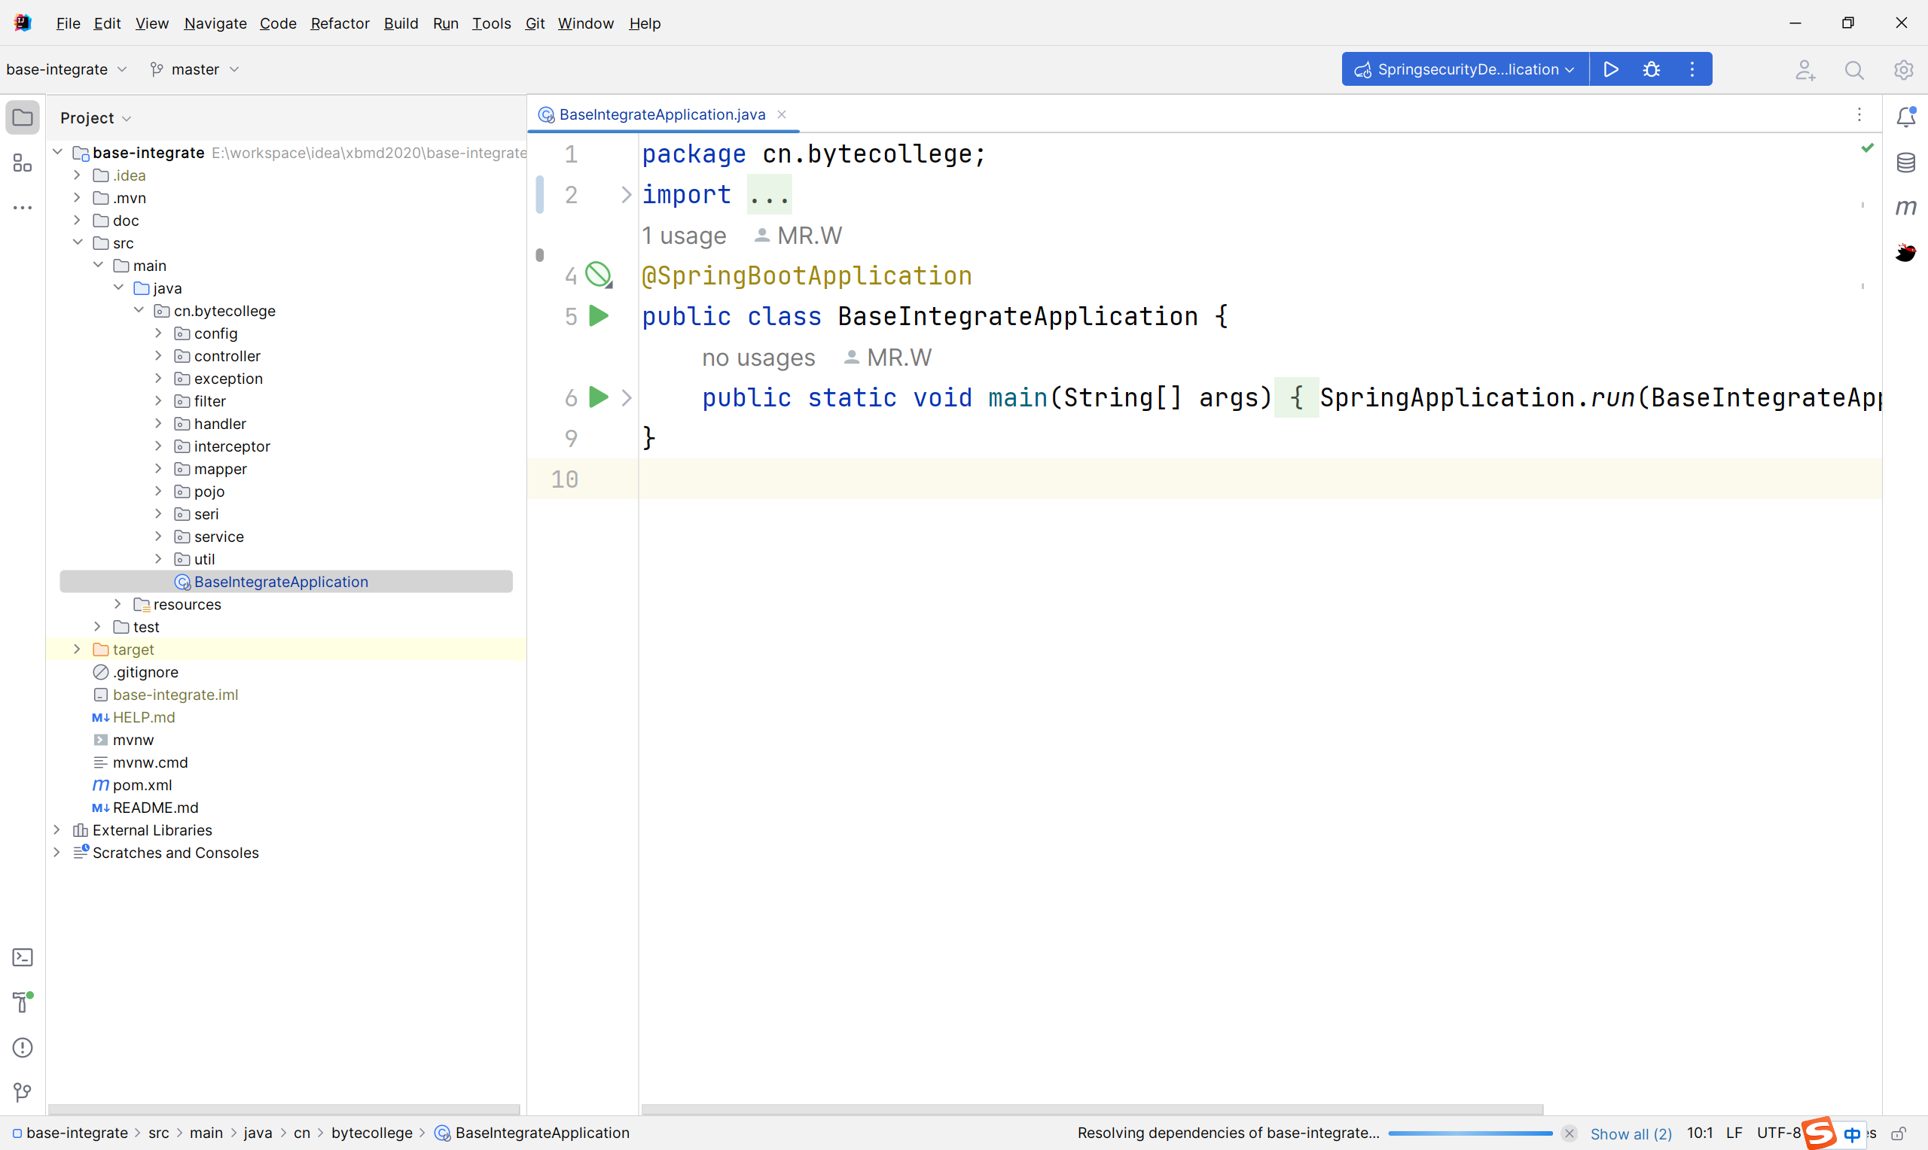Open run configuration selector dropdown
1928x1150 pixels.
(x=1465, y=69)
